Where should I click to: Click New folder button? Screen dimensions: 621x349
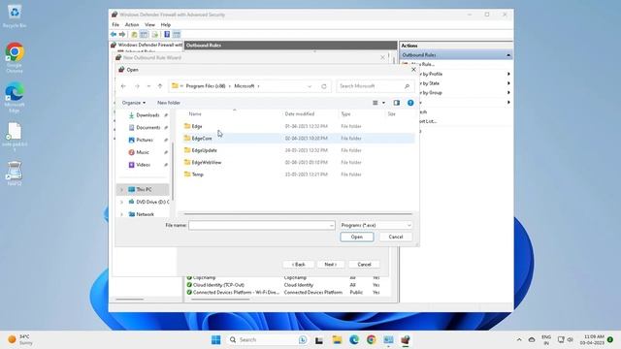click(169, 103)
